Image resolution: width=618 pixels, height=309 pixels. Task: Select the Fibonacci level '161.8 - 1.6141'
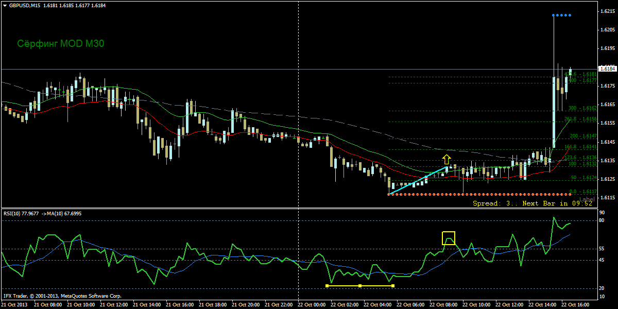click(580, 147)
